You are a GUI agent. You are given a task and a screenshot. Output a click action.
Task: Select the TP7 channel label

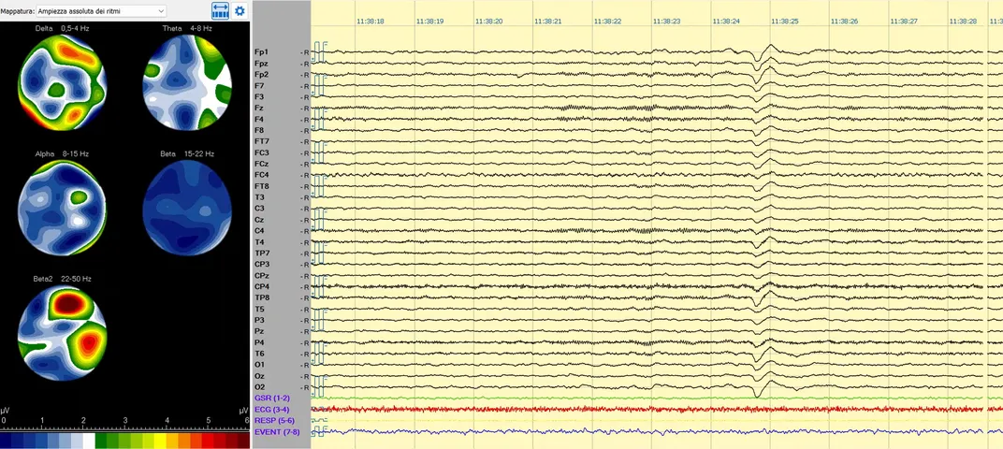click(261, 253)
